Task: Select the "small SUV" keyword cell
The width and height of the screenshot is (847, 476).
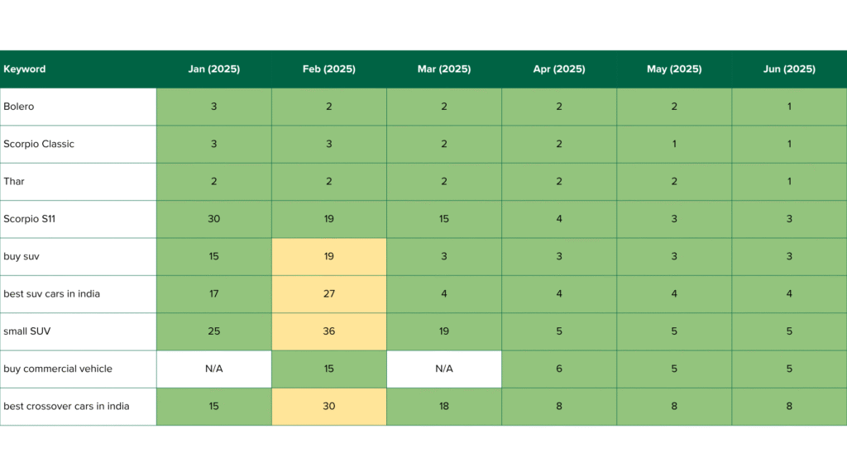Action: click(x=28, y=331)
